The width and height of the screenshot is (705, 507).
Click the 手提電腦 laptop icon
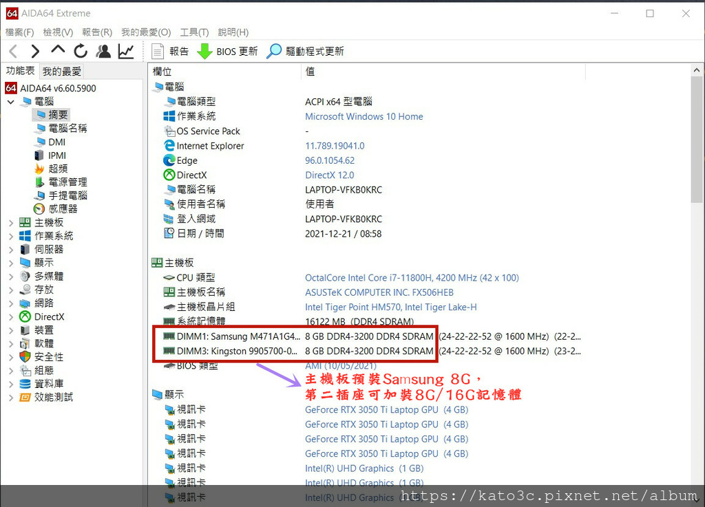click(39, 196)
